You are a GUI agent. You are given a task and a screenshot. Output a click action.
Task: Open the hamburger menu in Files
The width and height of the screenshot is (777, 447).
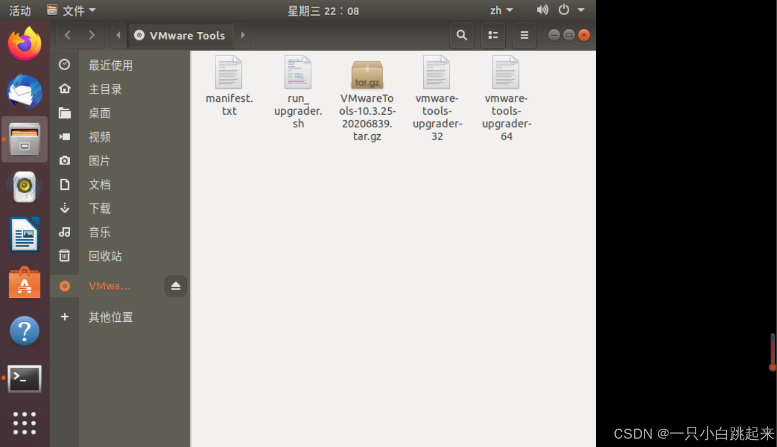[x=524, y=35]
